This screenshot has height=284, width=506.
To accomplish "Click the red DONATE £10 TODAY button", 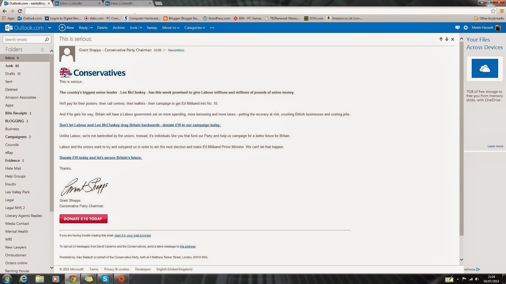I will [83, 219].
